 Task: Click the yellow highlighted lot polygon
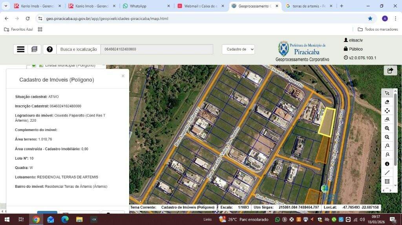[x=327, y=122]
